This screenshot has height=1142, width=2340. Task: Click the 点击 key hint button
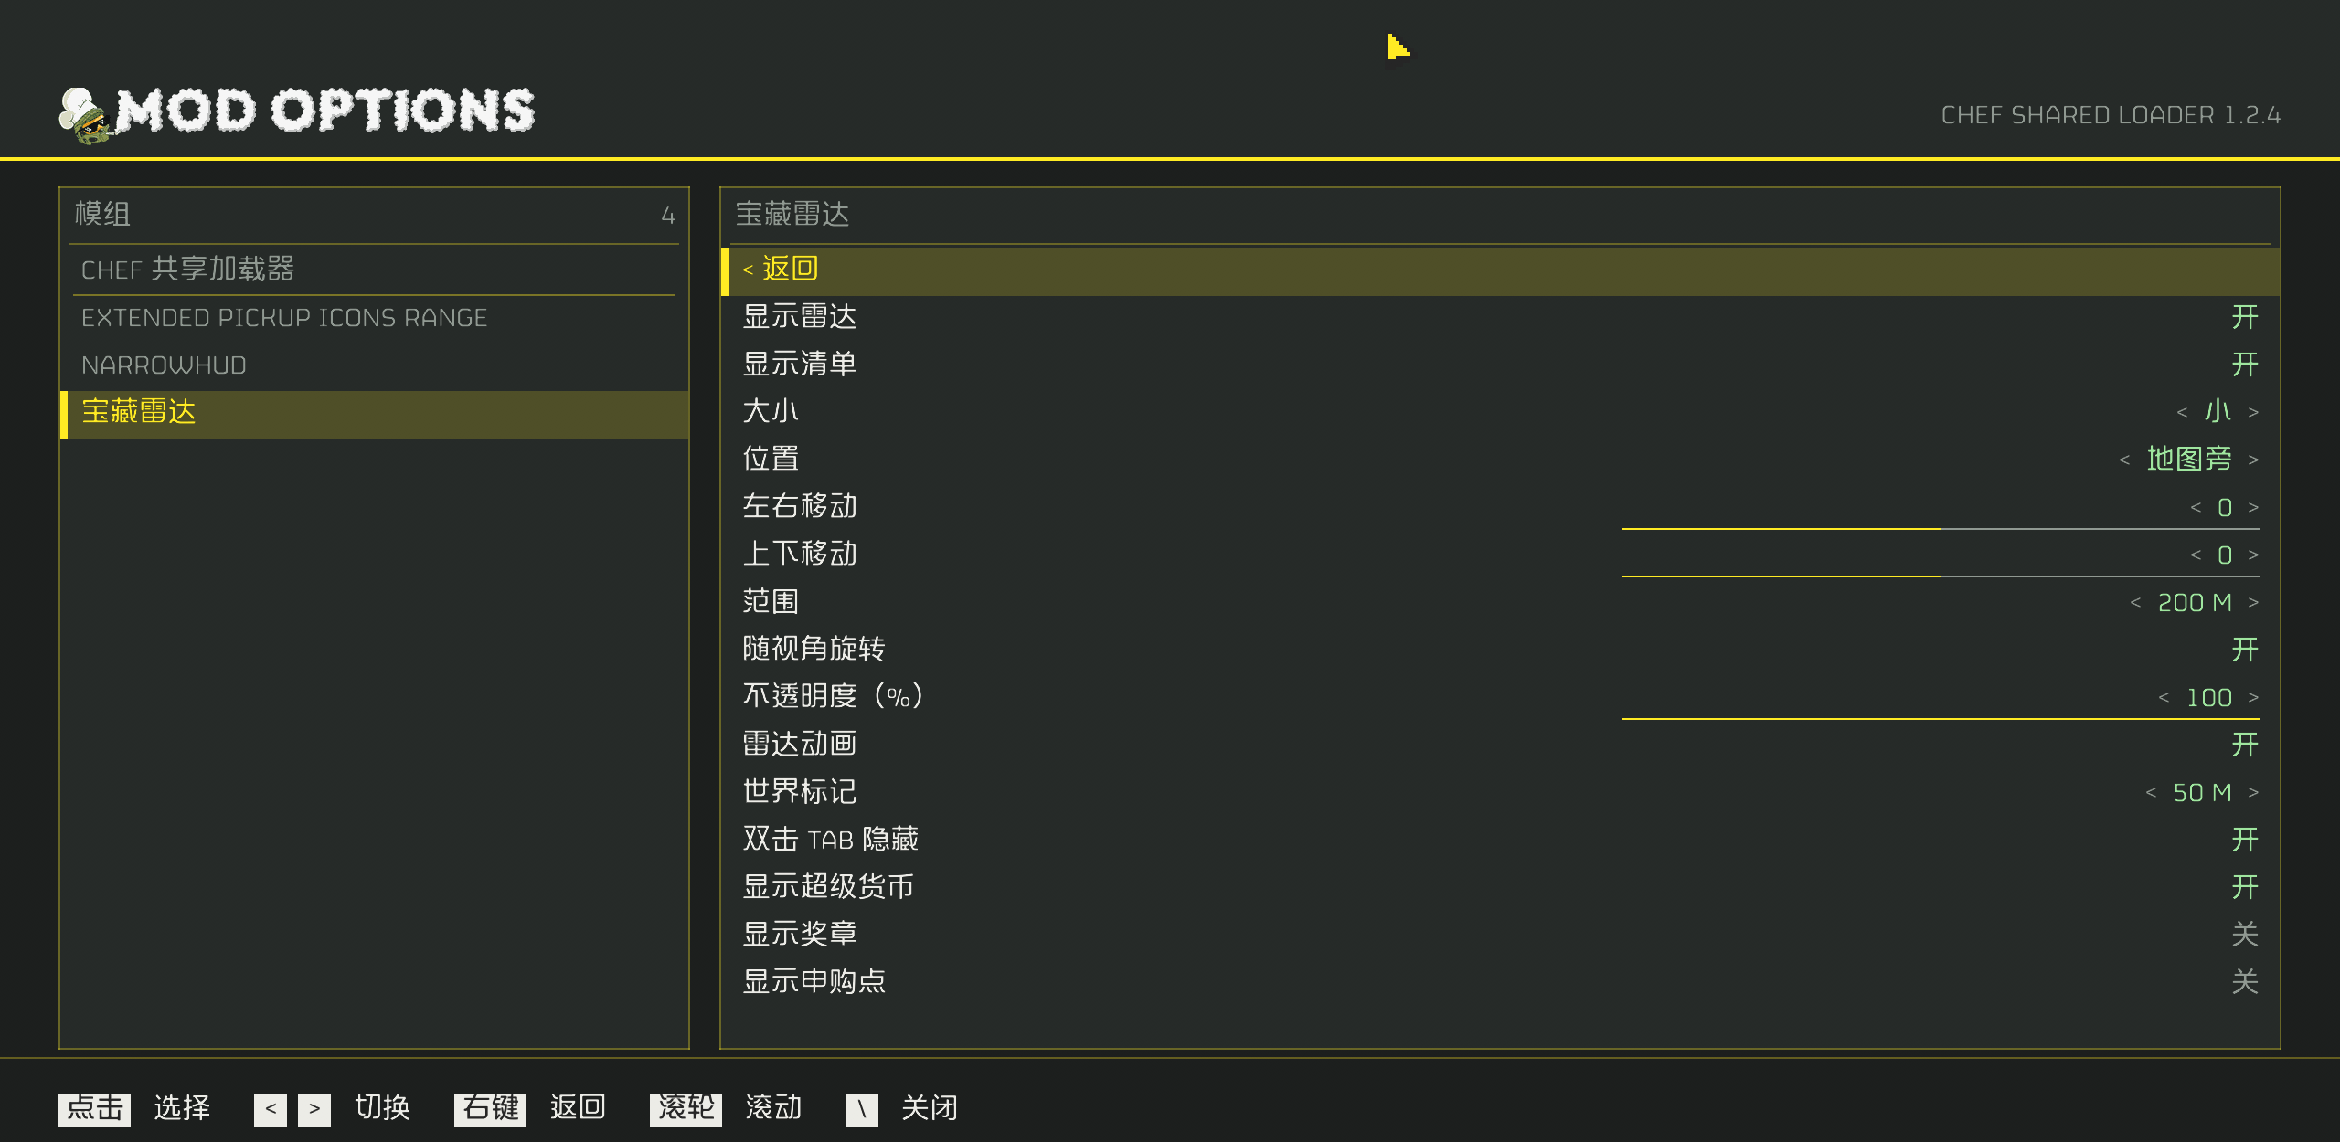[x=94, y=1109]
